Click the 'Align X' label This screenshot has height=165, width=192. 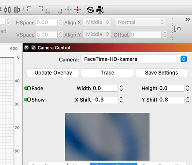point(73,22)
